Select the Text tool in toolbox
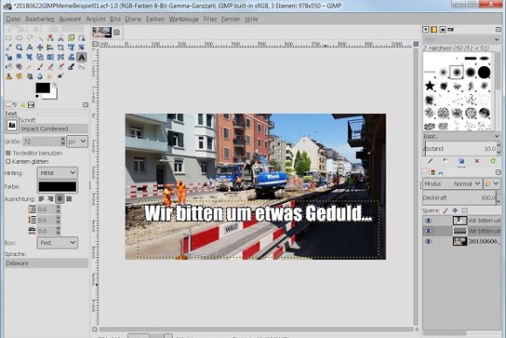The width and height of the screenshot is (506, 338). pyautogui.click(x=82, y=57)
